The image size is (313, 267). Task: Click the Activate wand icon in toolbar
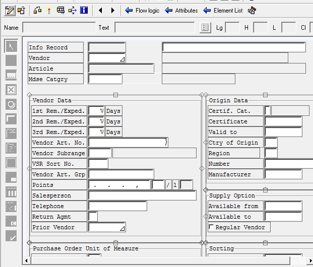[x=49, y=10]
